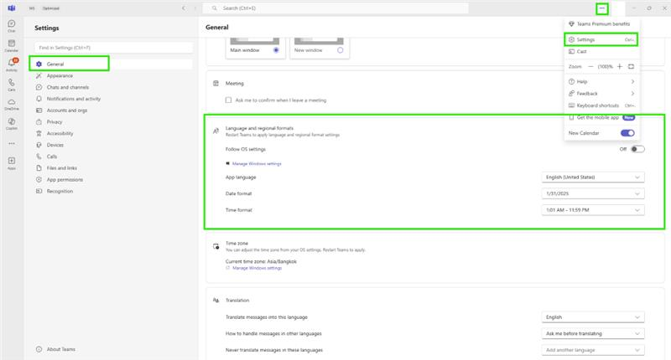
Task: Click Manage Windows settings link under language
Action: click(x=257, y=163)
